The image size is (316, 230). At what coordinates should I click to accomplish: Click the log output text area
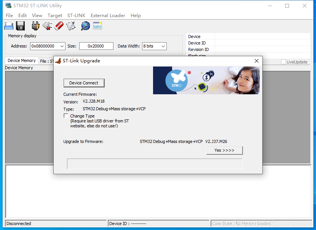[158, 191]
